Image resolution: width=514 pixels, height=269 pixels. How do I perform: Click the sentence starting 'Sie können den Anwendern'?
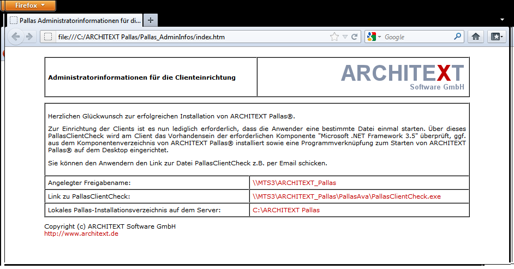(188, 163)
